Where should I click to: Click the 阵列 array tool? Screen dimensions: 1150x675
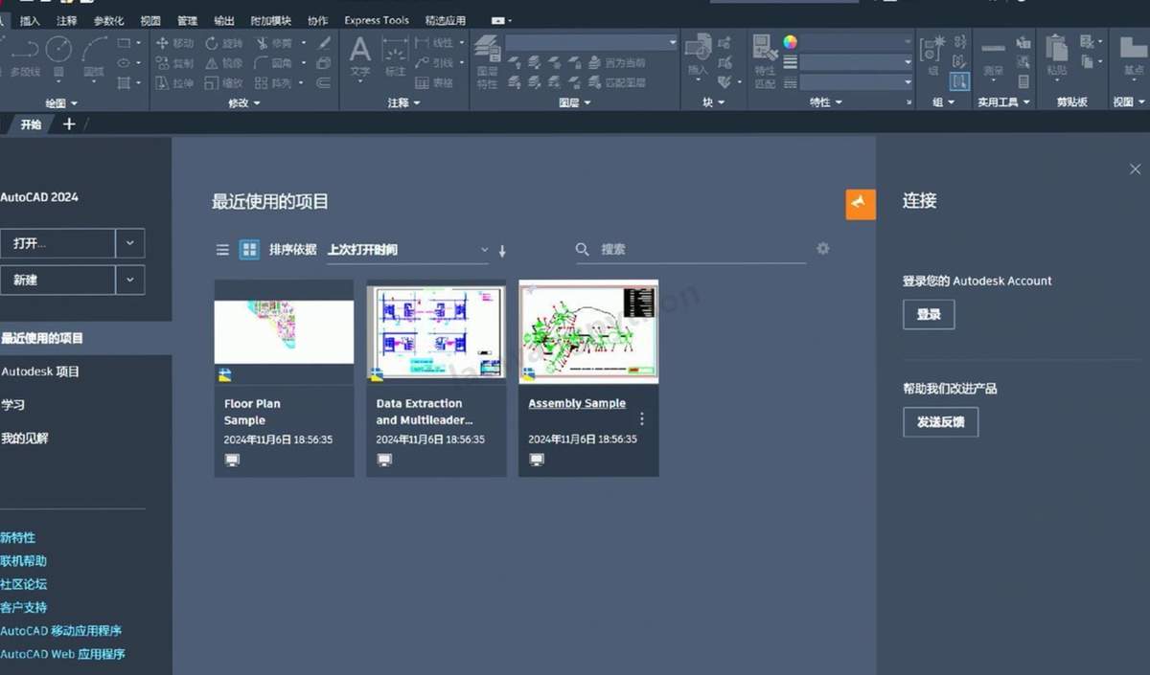272,83
